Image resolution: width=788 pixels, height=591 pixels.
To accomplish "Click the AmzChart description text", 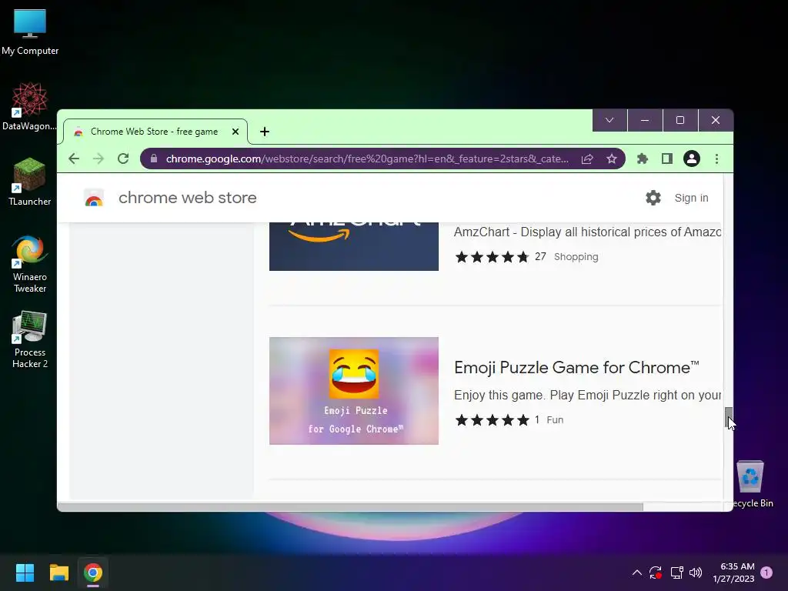I will tap(587, 232).
